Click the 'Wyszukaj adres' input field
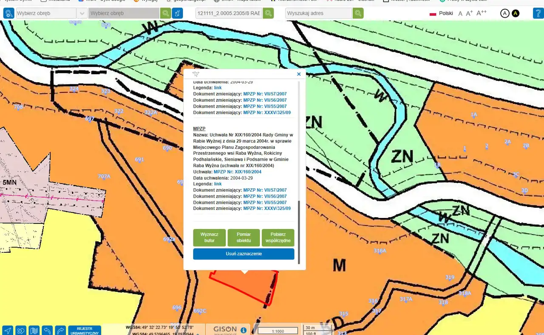Image resolution: width=544 pixels, height=335 pixels. coord(319,13)
